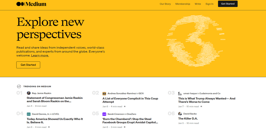Click the TRENDING ON MEDIUM heading
Viewport: 266px width, 133px height.
click(x=37, y=86)
